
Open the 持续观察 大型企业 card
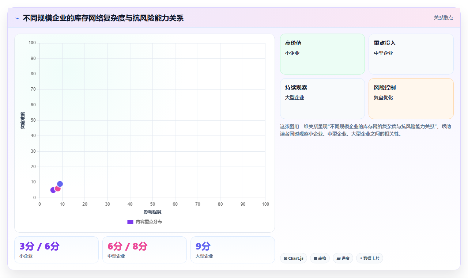(322, 99)
